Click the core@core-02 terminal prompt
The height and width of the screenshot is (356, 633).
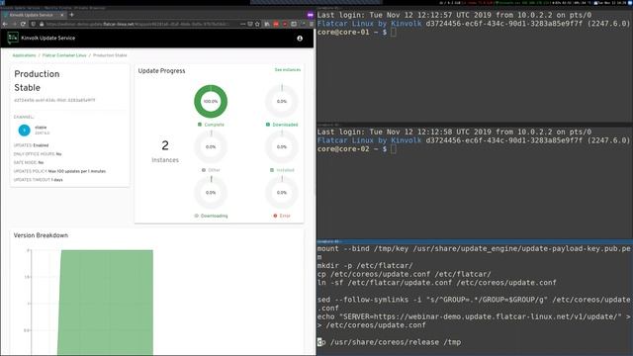tap(352, 149)
